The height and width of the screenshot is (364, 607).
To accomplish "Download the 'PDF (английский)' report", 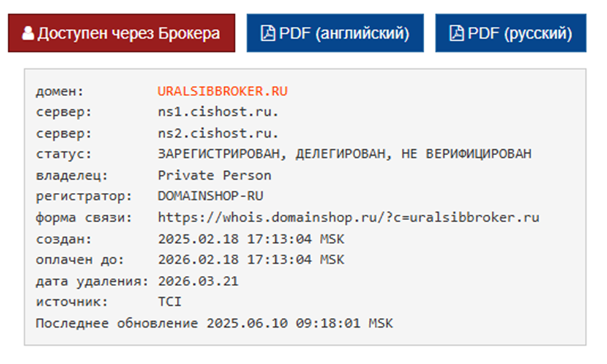I will point(335,33).
